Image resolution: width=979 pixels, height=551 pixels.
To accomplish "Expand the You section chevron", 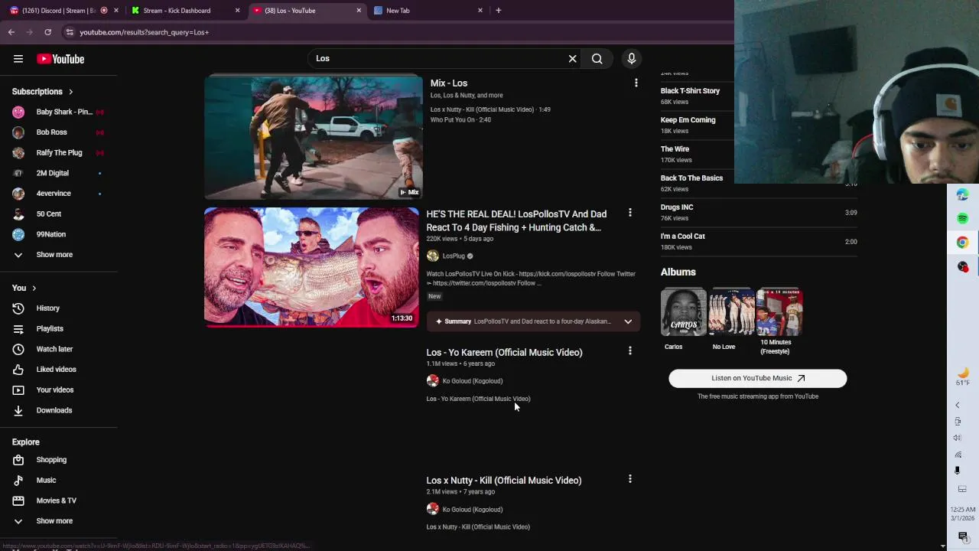I will 34,289.
